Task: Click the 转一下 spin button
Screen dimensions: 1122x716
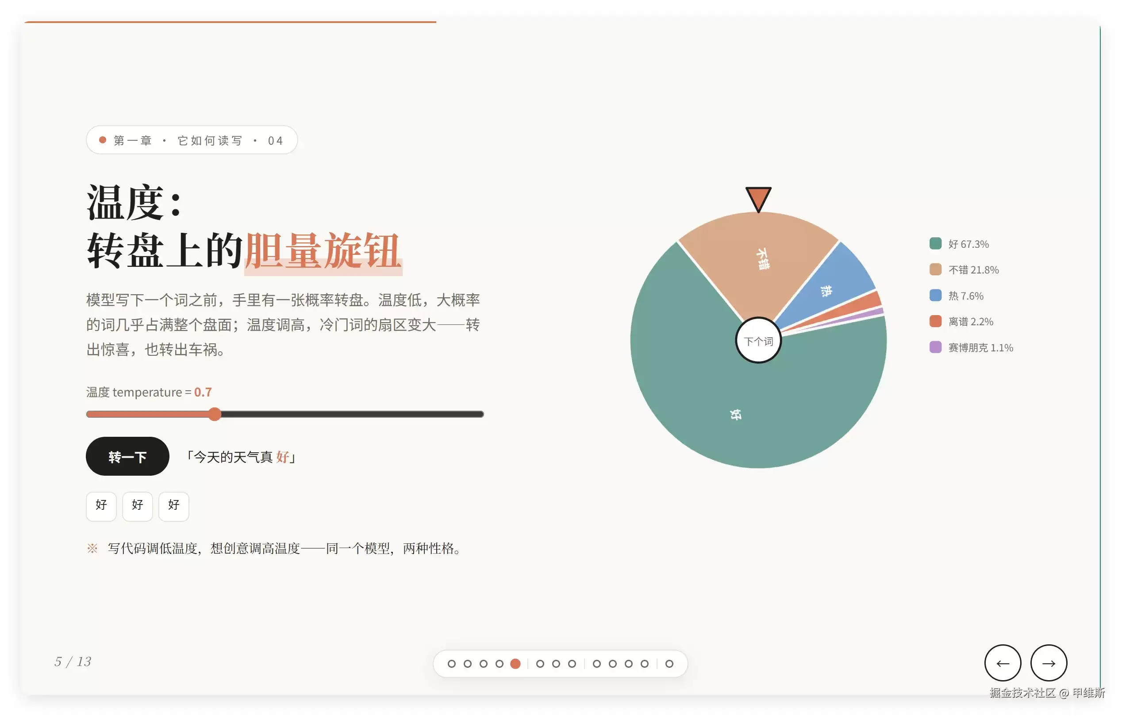Action: point(127,456)
